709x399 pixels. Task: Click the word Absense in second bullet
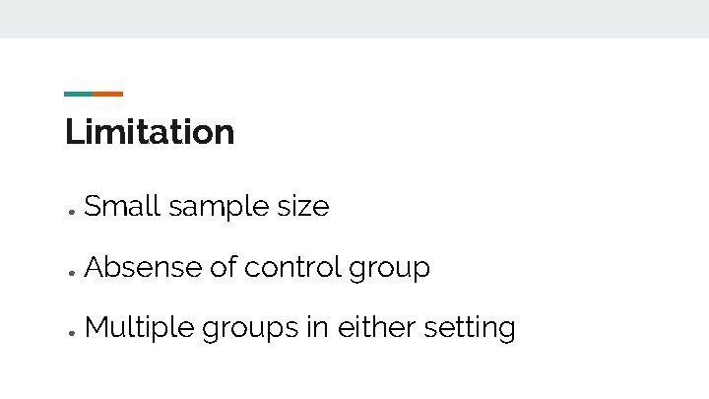[144, 267]
